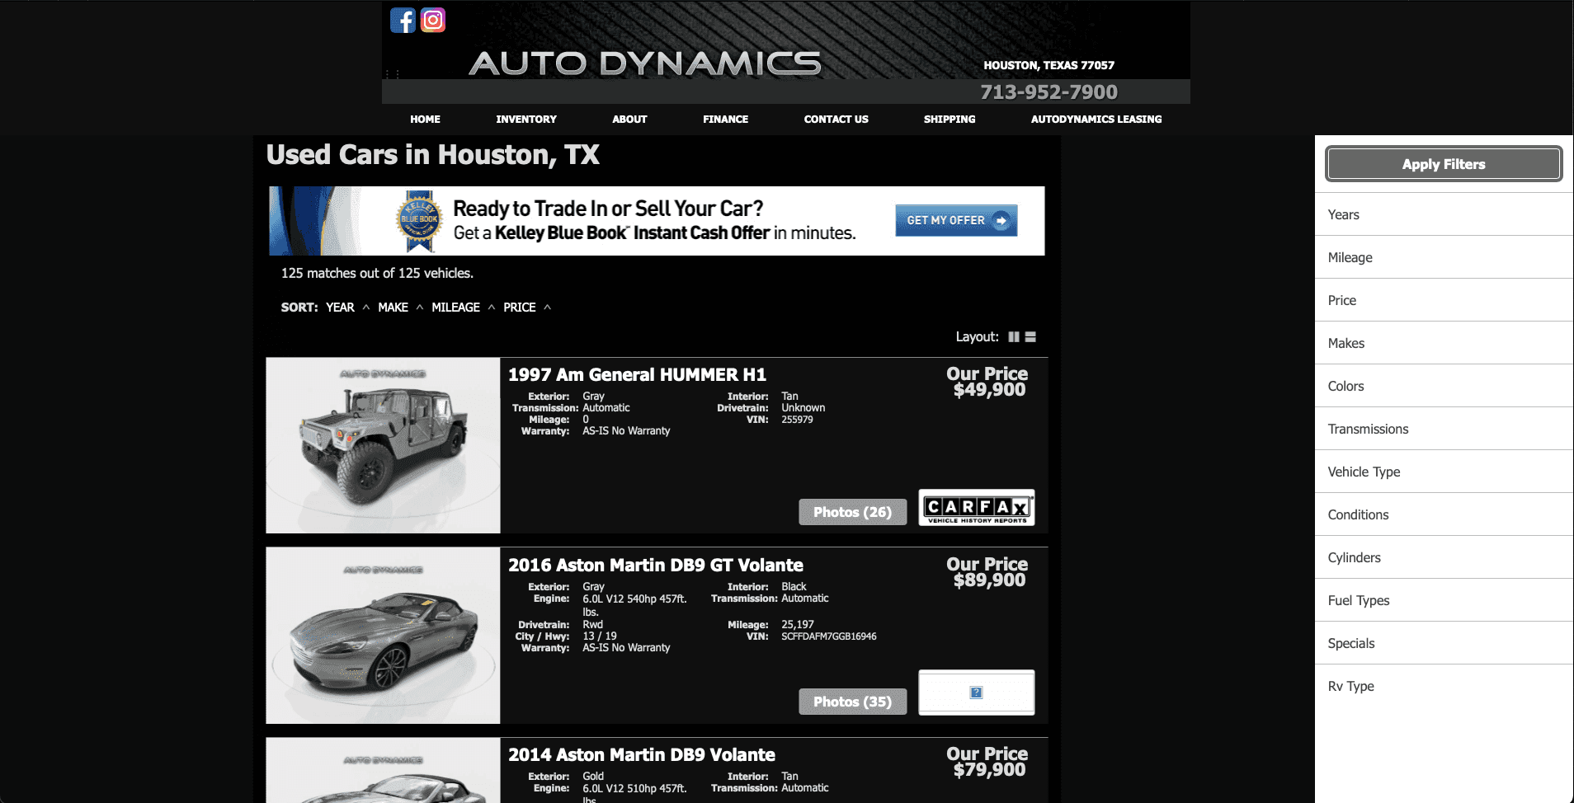Screen dimensions: 1574x803
Task: Open CARFAX report for the Hummer H1
Action: [977, 508]
